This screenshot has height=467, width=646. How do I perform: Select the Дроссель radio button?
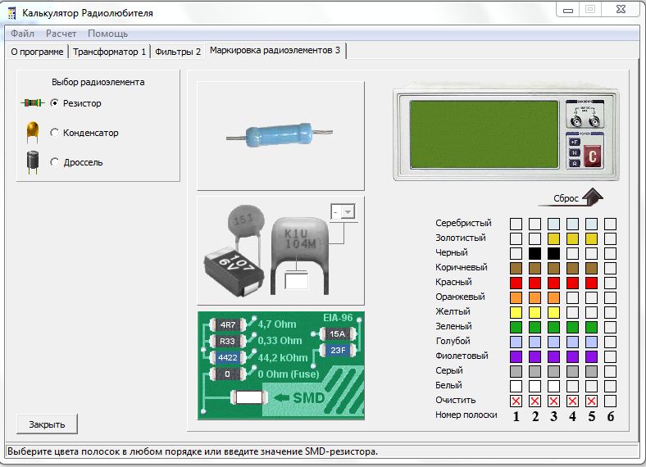tap(55, 162)
